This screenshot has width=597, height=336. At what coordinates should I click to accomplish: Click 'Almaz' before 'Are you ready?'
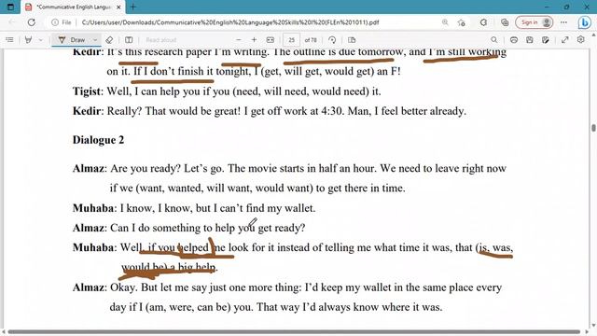click(90, 168)
